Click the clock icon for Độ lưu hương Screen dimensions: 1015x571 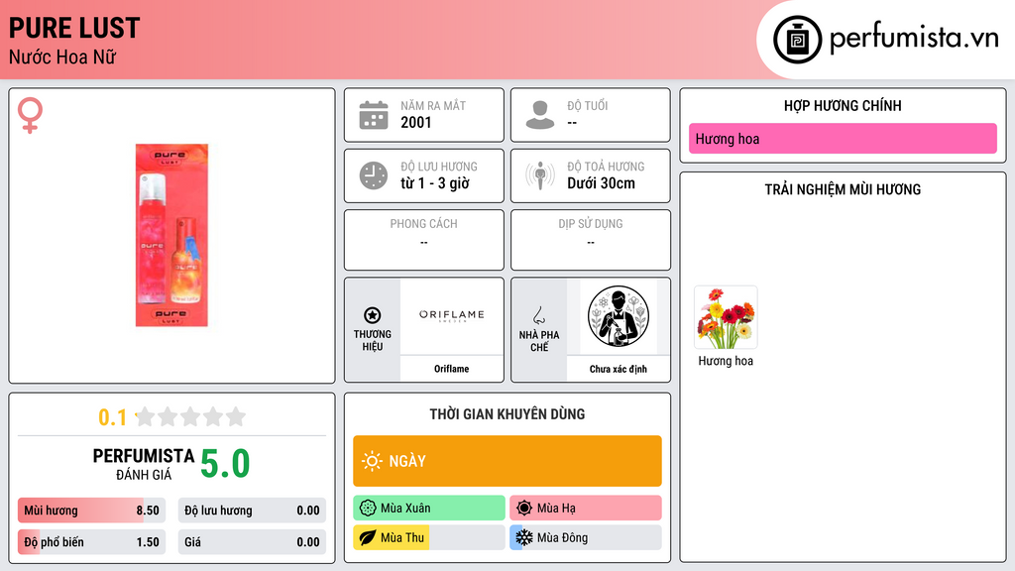374,175
